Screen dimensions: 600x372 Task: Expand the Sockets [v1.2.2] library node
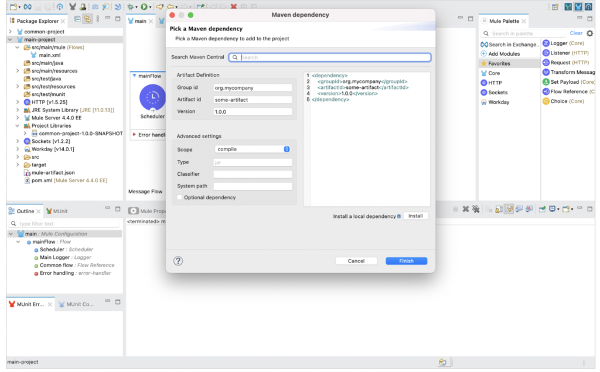[x=18, y=141]
